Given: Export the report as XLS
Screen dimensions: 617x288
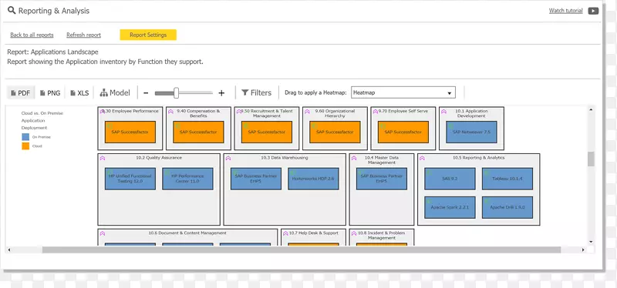Looking at the screenshot, I should pyautogui.click(x=79, y=93).
